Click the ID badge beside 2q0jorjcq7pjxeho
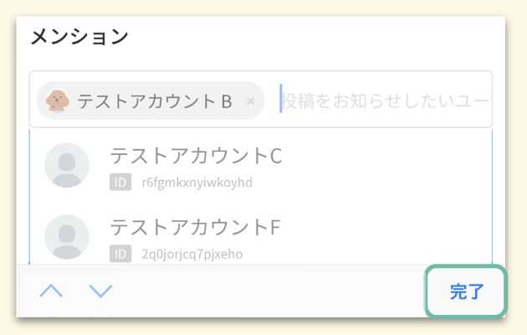 click(x=120, y=253)
